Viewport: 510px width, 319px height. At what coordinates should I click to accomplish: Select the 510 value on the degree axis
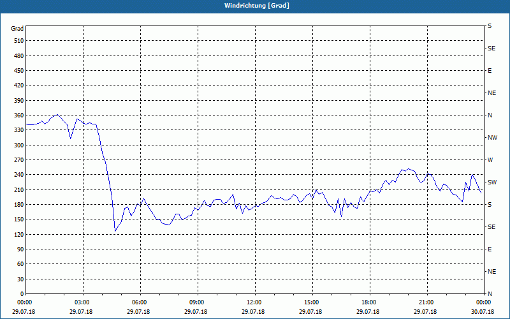18,41
